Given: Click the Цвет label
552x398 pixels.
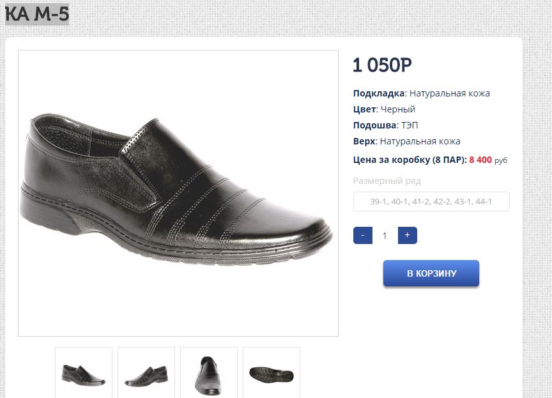Looking at the screenshot, I should [364, 109].
